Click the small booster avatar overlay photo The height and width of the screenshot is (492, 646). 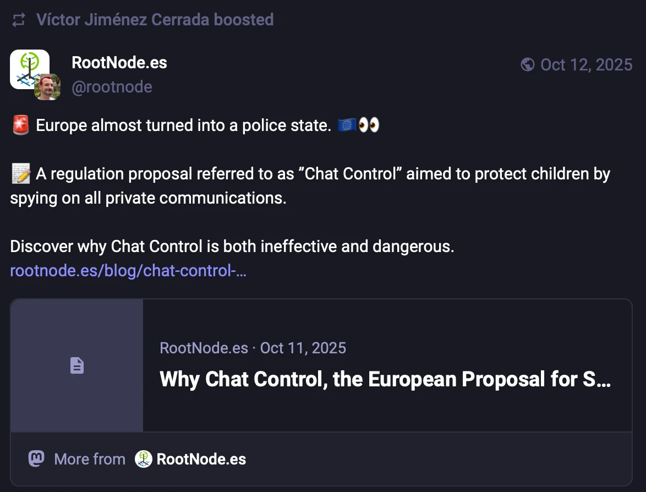point(47,87)
